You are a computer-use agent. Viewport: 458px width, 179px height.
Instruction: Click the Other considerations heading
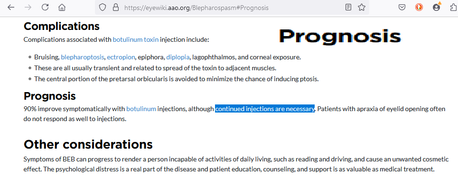click(88, 144)
